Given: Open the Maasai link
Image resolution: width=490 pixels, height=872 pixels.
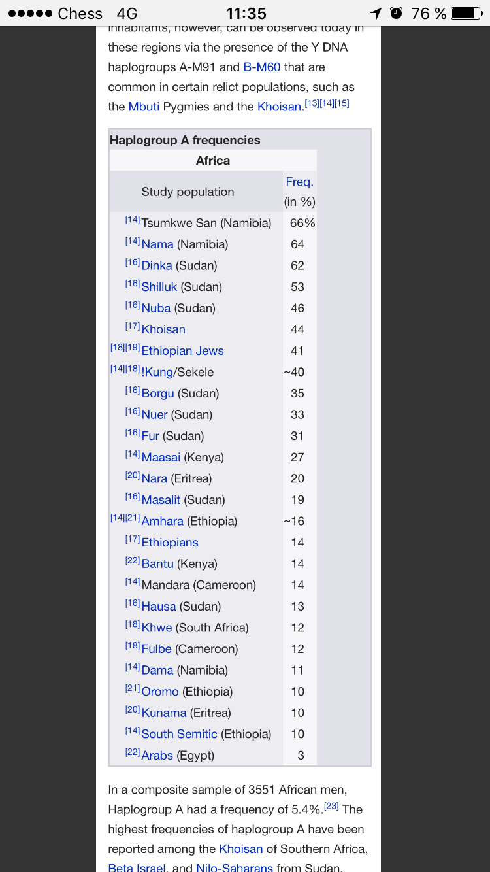Looking at the screenshot, I should (x=161, y=458).
